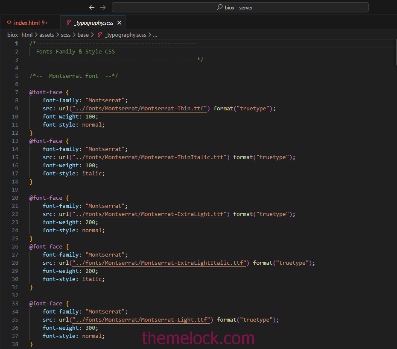Click the Sass icon in the breadcrumb path
Screen dimensions: 397x349
(x=100, y=35)
